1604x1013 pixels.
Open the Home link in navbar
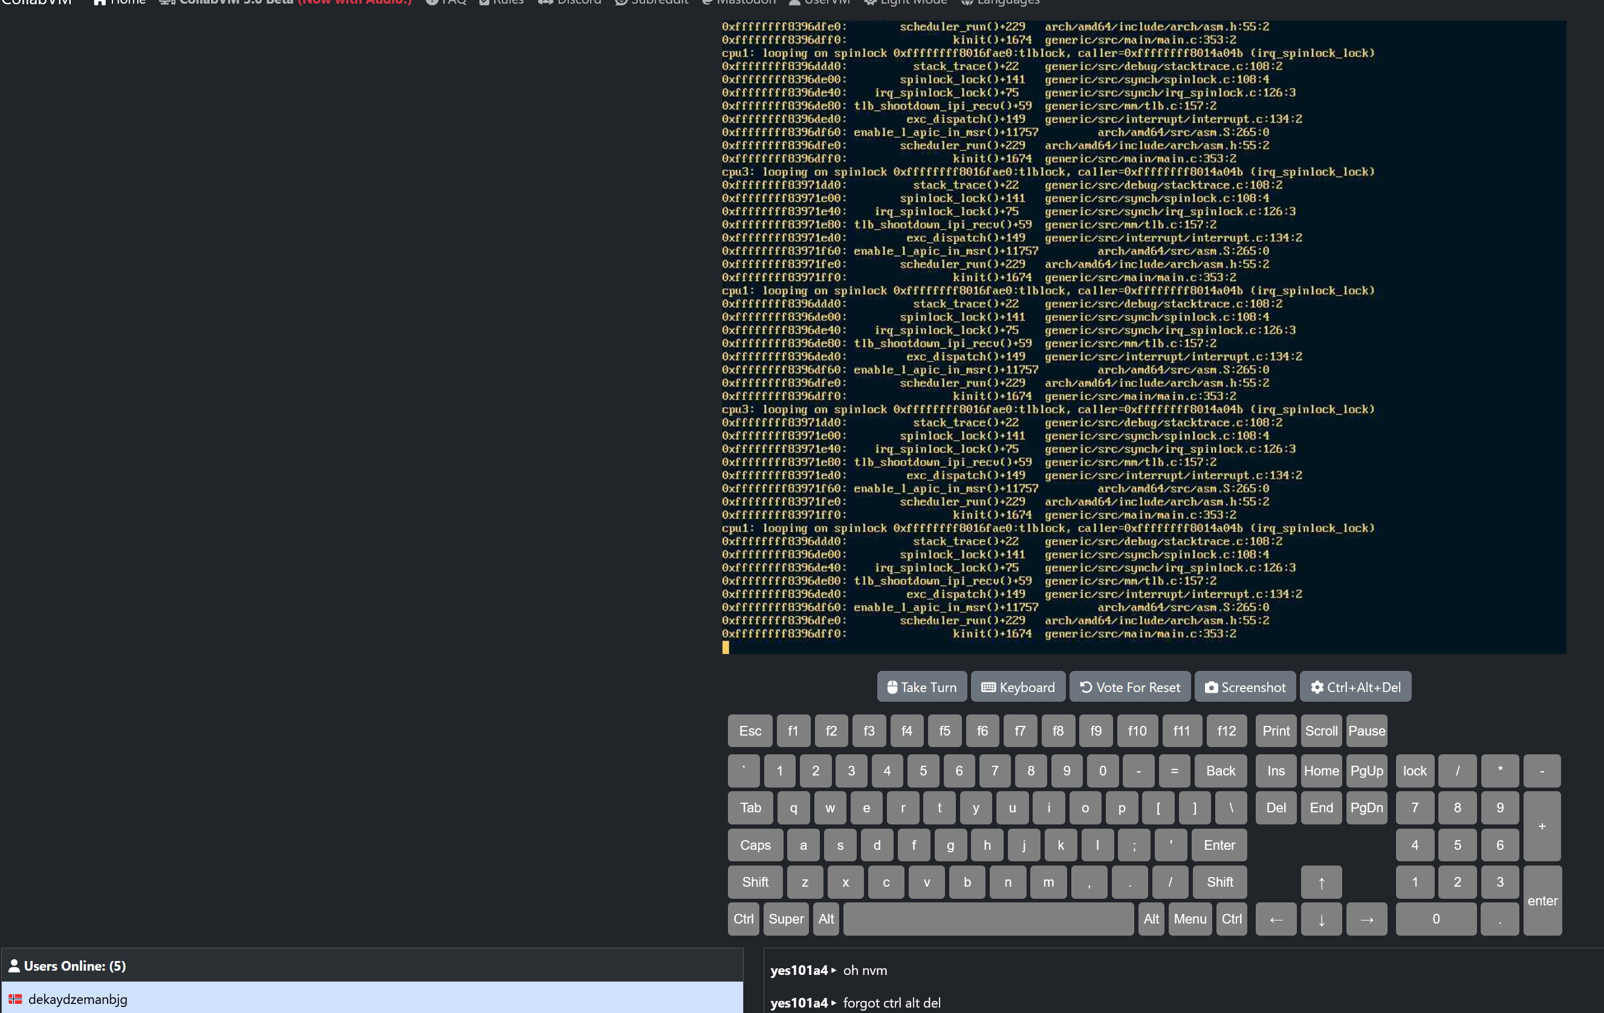coord(120,2)
